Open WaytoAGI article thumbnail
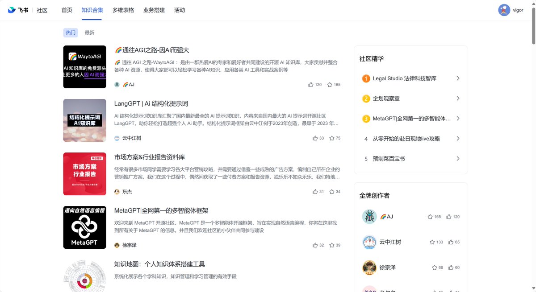This screenshot has width=536, height=292. [85, 67]
